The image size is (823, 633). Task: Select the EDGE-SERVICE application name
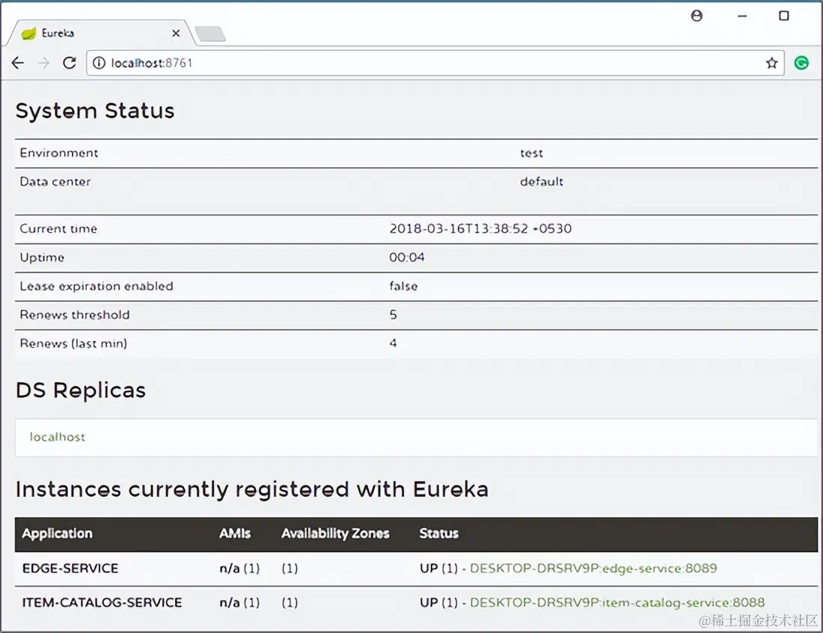70,569
